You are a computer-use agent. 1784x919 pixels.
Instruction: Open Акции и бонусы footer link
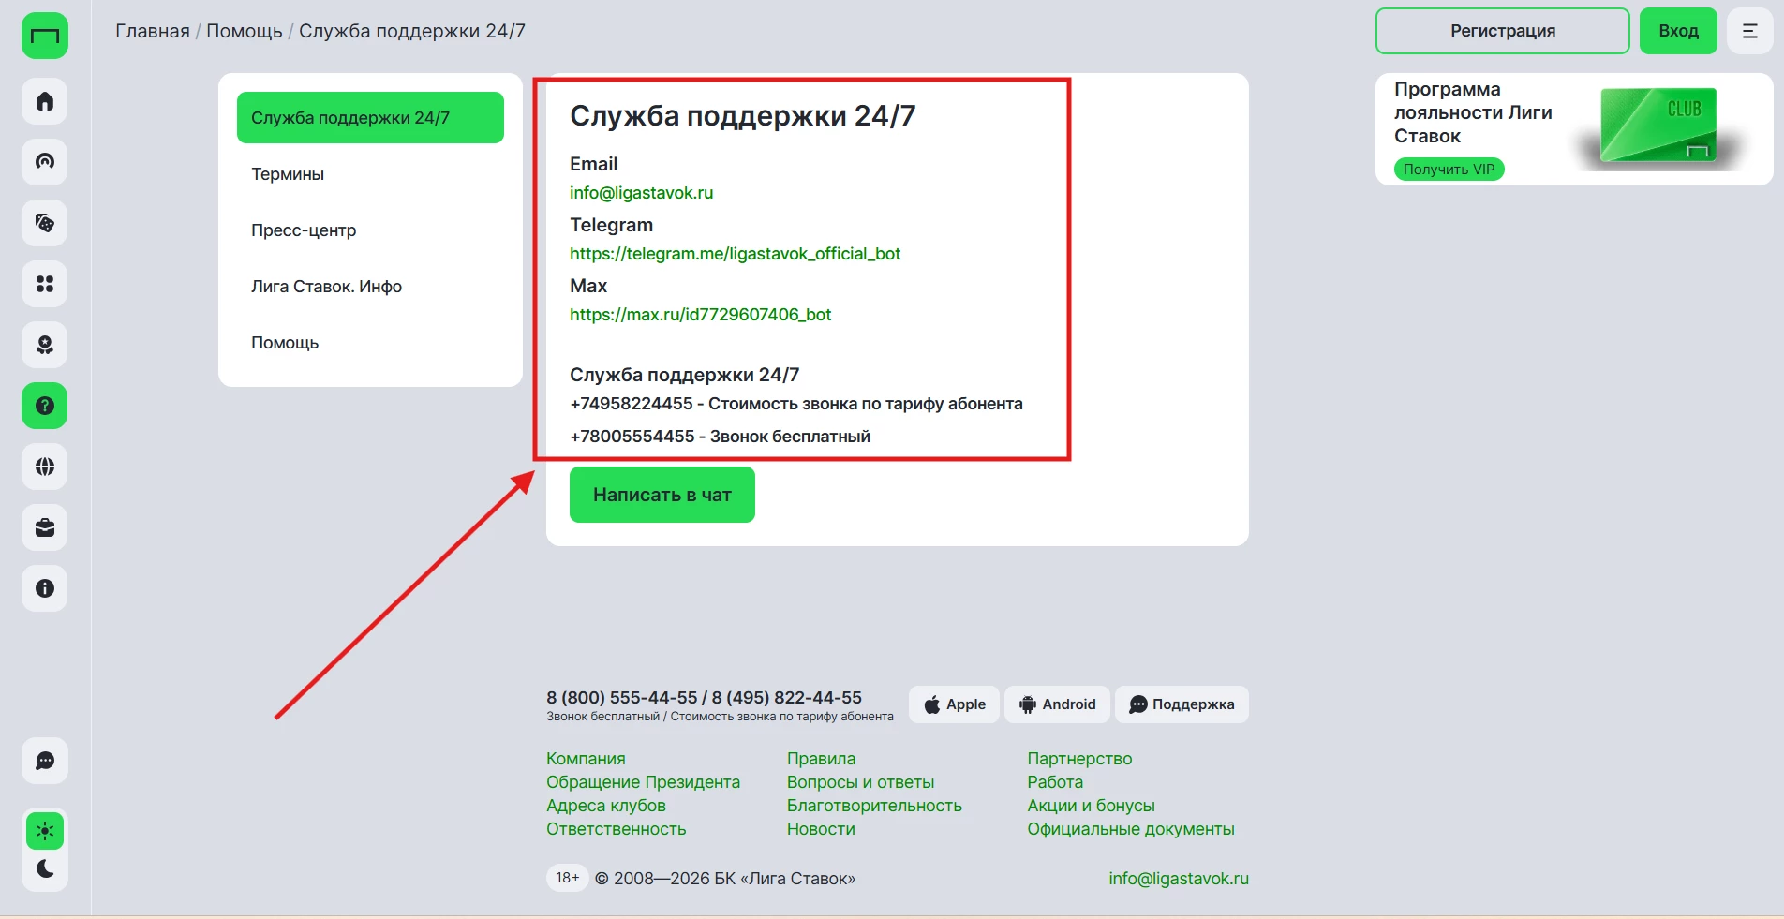(x=1091, y=806)
